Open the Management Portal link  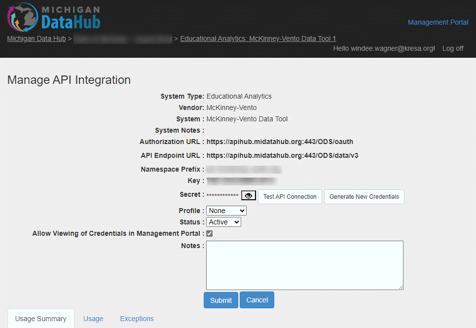tap(438, 22)
